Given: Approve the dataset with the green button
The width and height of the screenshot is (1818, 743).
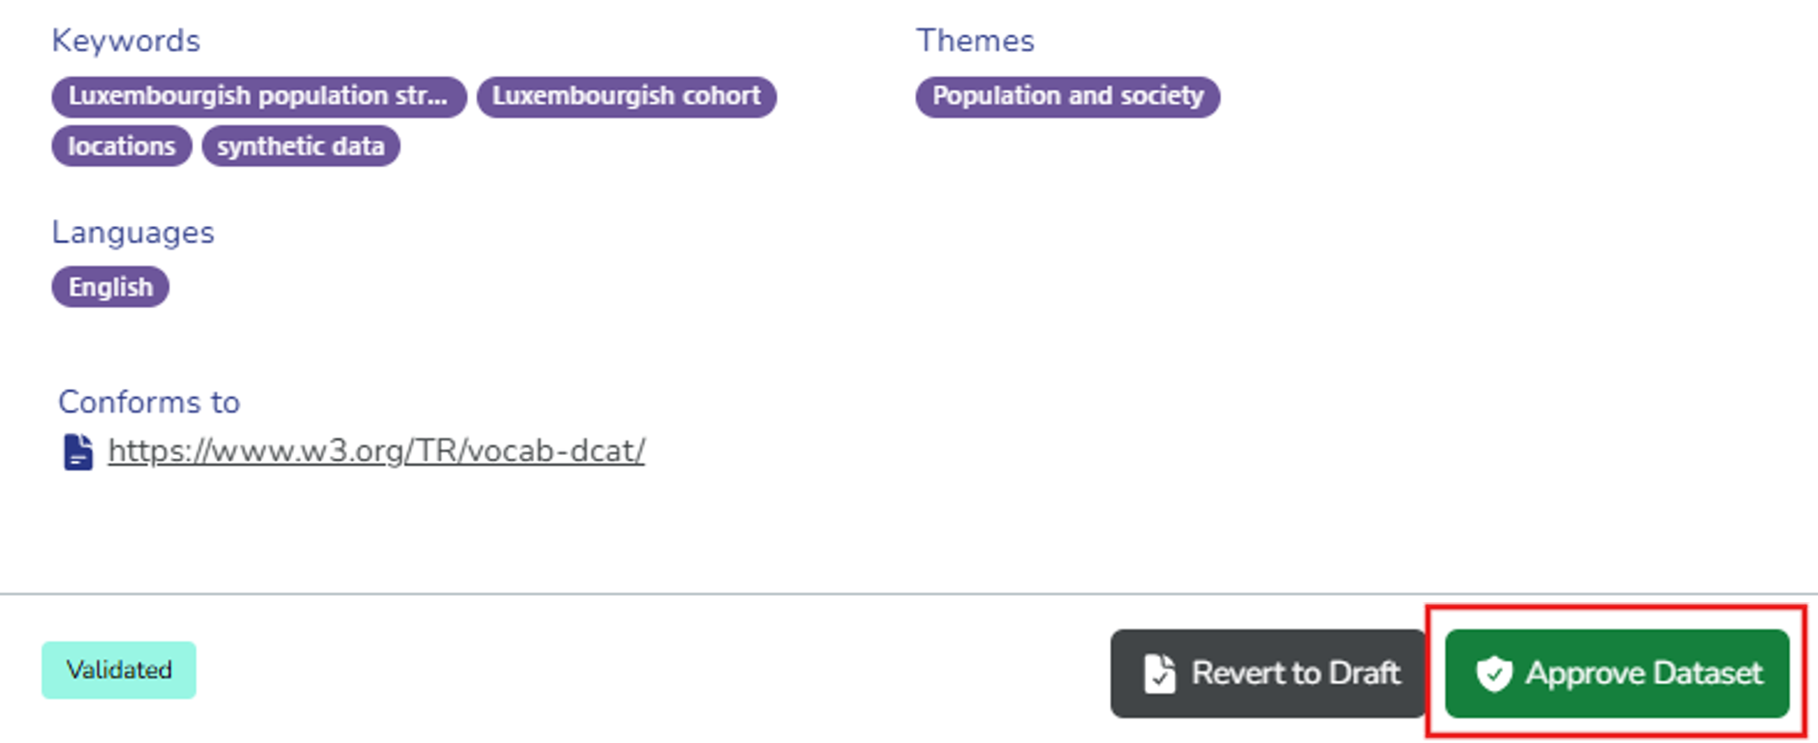Looking at the screenshot, I should pos(1616,673).
